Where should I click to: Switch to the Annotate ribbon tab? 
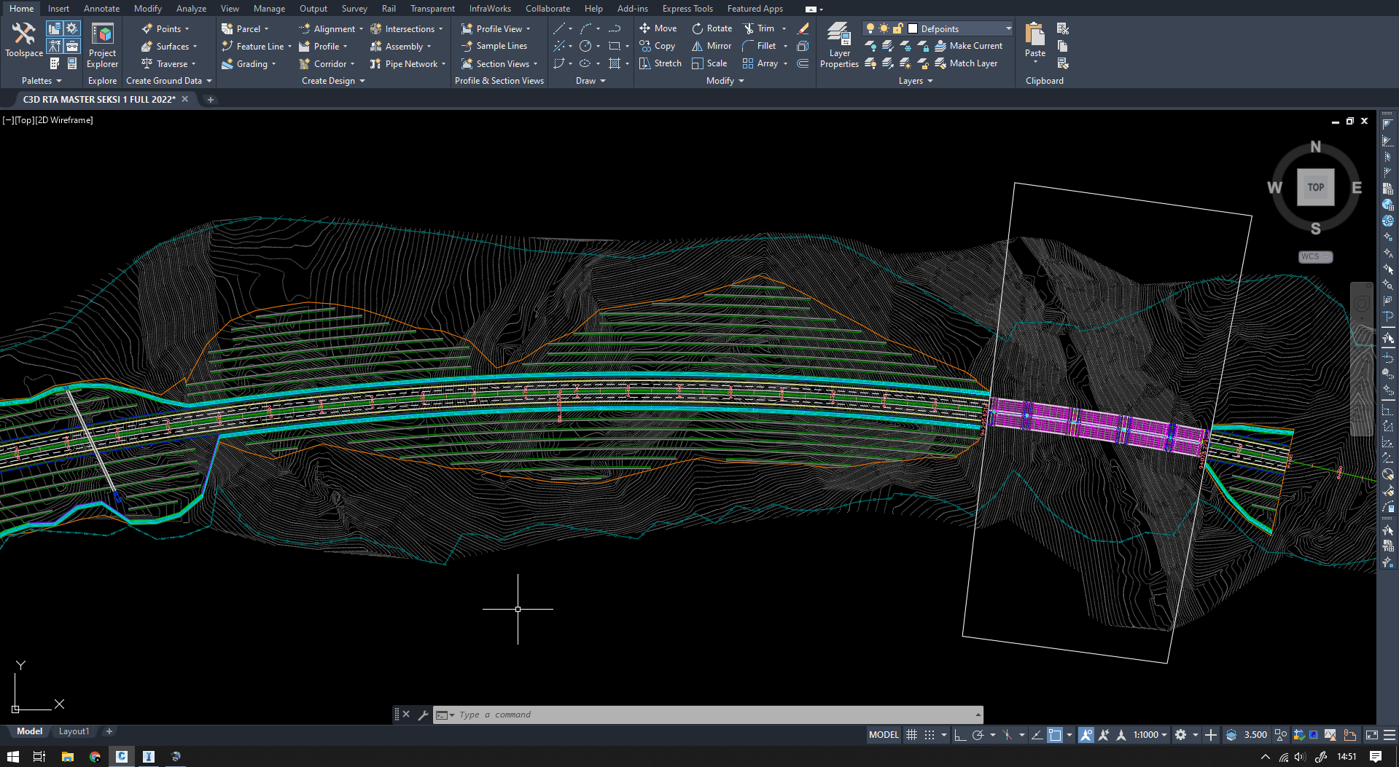point(101,8)
